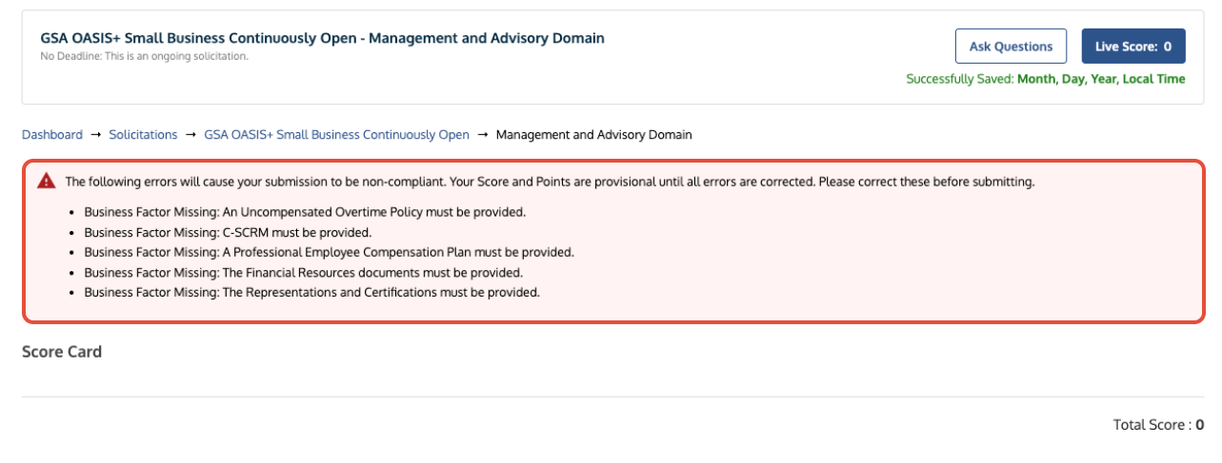Image resolution: width=1222 pixels, height=463 pixels.
Task: Open the Live Score button
Action: click(1133, 46)
